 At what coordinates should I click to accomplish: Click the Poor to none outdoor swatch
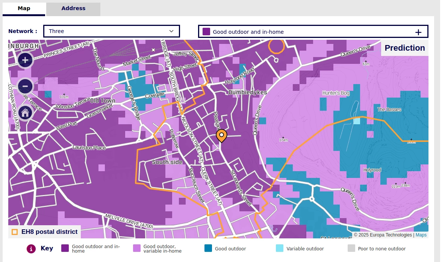(x=351, y=248)
